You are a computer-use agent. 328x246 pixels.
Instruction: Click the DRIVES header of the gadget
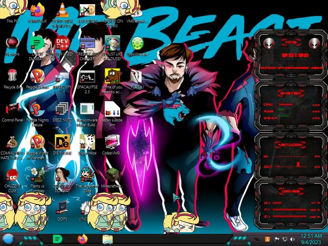click(291, 191)
